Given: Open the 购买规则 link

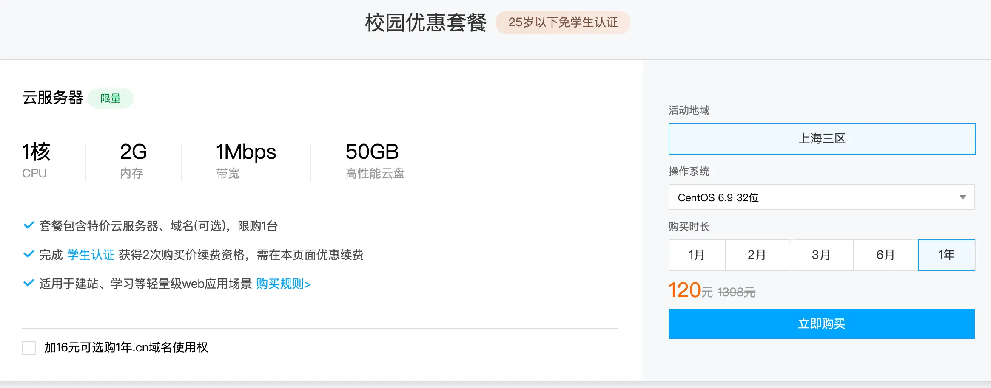Looking at the screenshot, I should click(283, 284).
